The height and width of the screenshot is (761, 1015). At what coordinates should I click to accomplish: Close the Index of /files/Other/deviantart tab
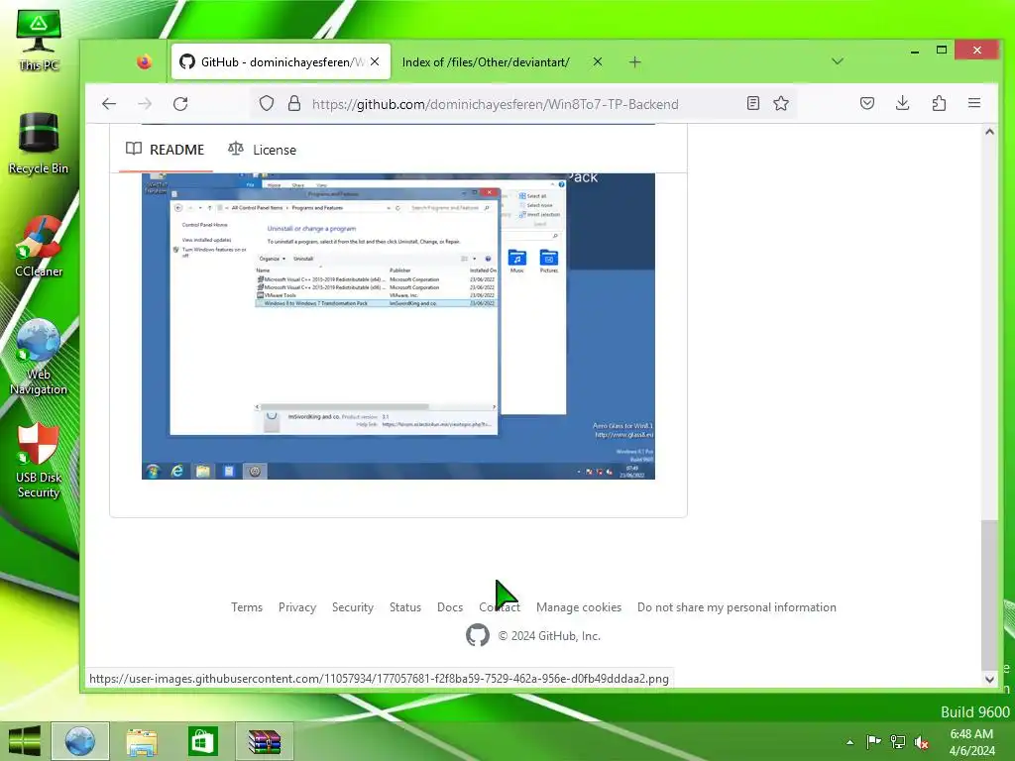click(598, 62)
